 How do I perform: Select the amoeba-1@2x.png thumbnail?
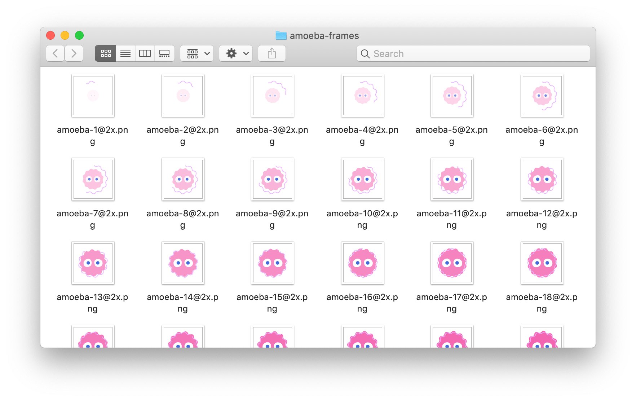(93, 96)
